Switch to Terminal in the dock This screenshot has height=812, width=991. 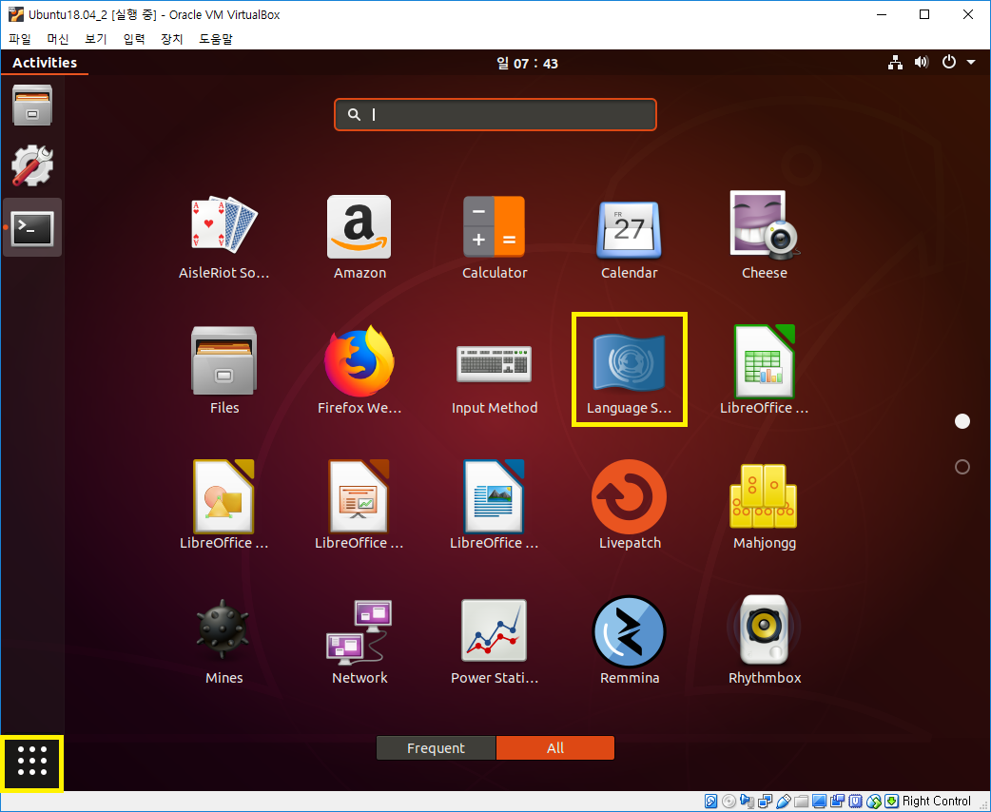(32, 227)
